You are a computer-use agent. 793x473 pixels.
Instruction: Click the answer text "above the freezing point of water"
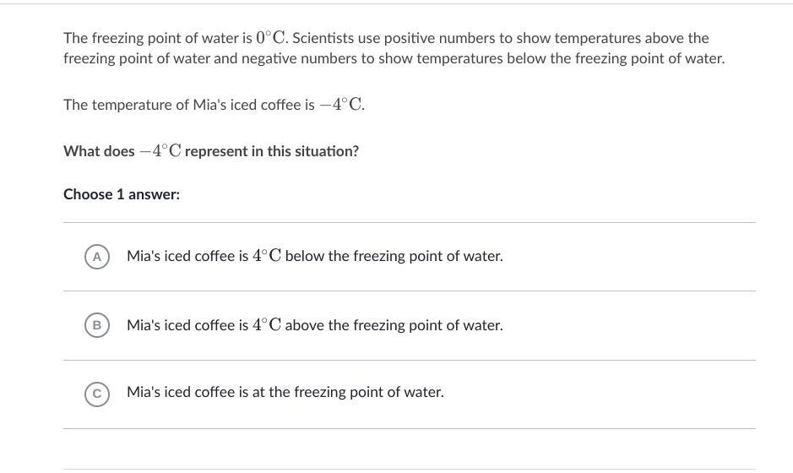(394, 325)
